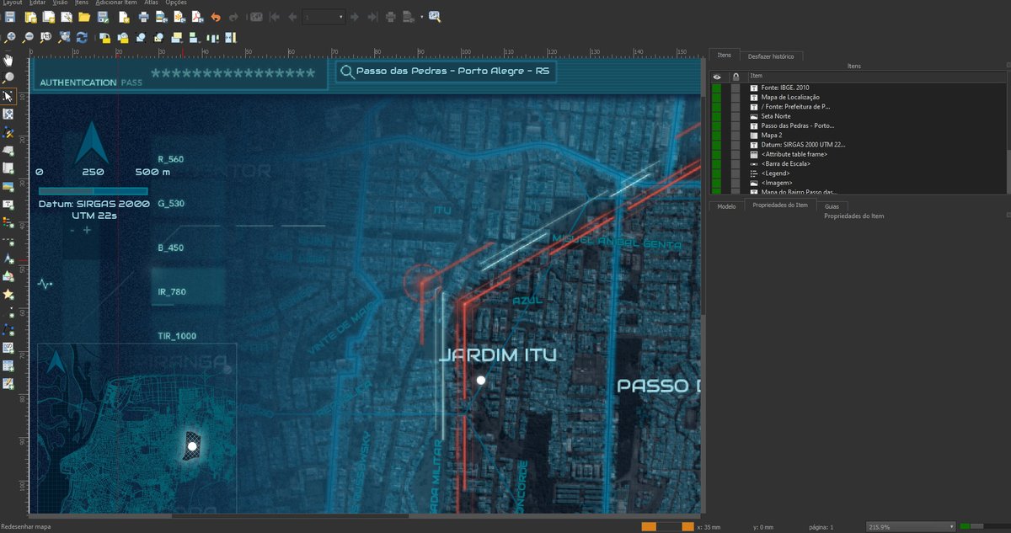Select the Itens tab
Screen dimensions: 1011x533
[724, 55]
